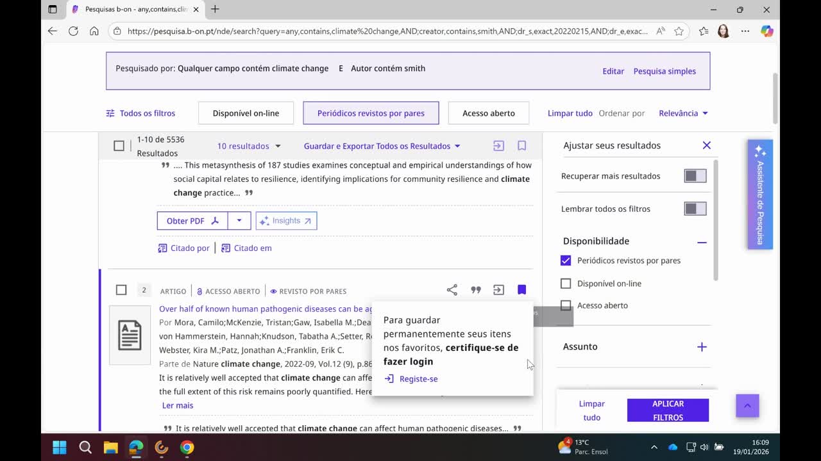Enable the Acesso aberto availability checkbox
The height and width of the screenshot is (461, 821).
(566, 305)
